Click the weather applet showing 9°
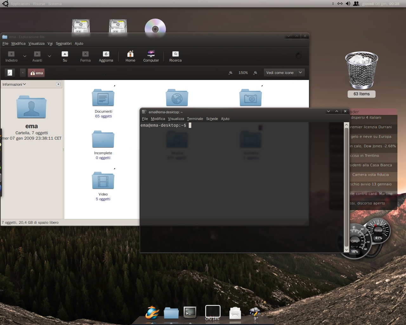This screenshot has height=325, width=406. point(255,314)
